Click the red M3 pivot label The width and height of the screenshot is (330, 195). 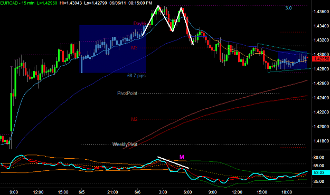pyautogui.click(x=134, y=48)
